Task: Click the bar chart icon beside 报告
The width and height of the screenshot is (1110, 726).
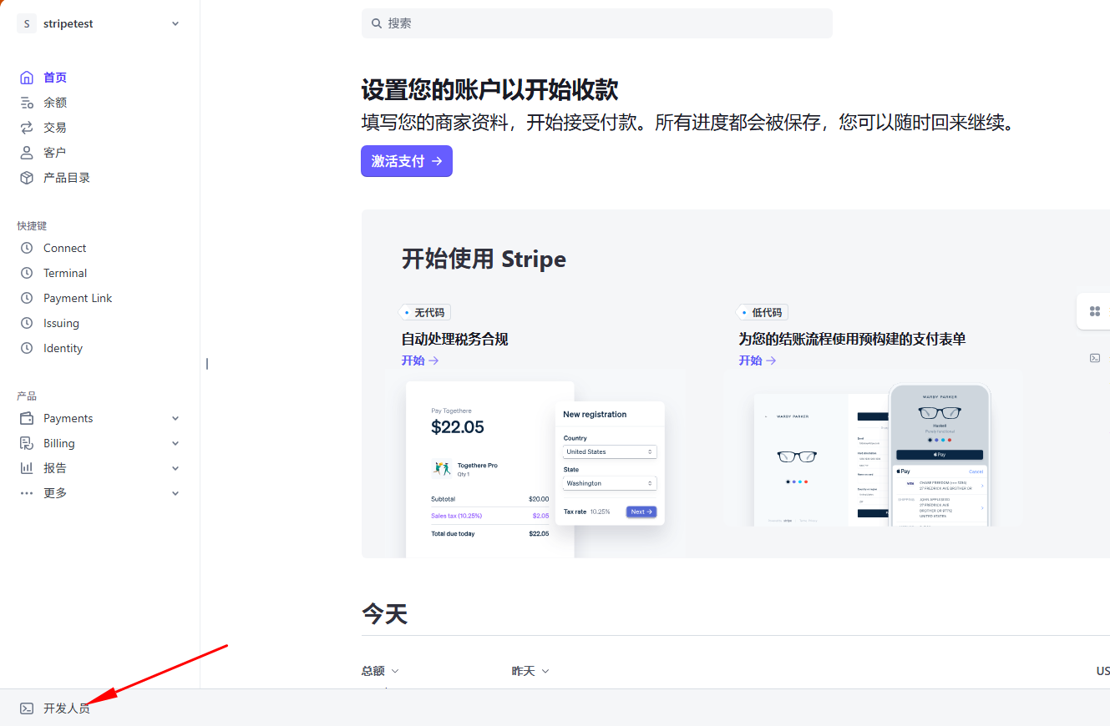Action: tap(27, 468)
